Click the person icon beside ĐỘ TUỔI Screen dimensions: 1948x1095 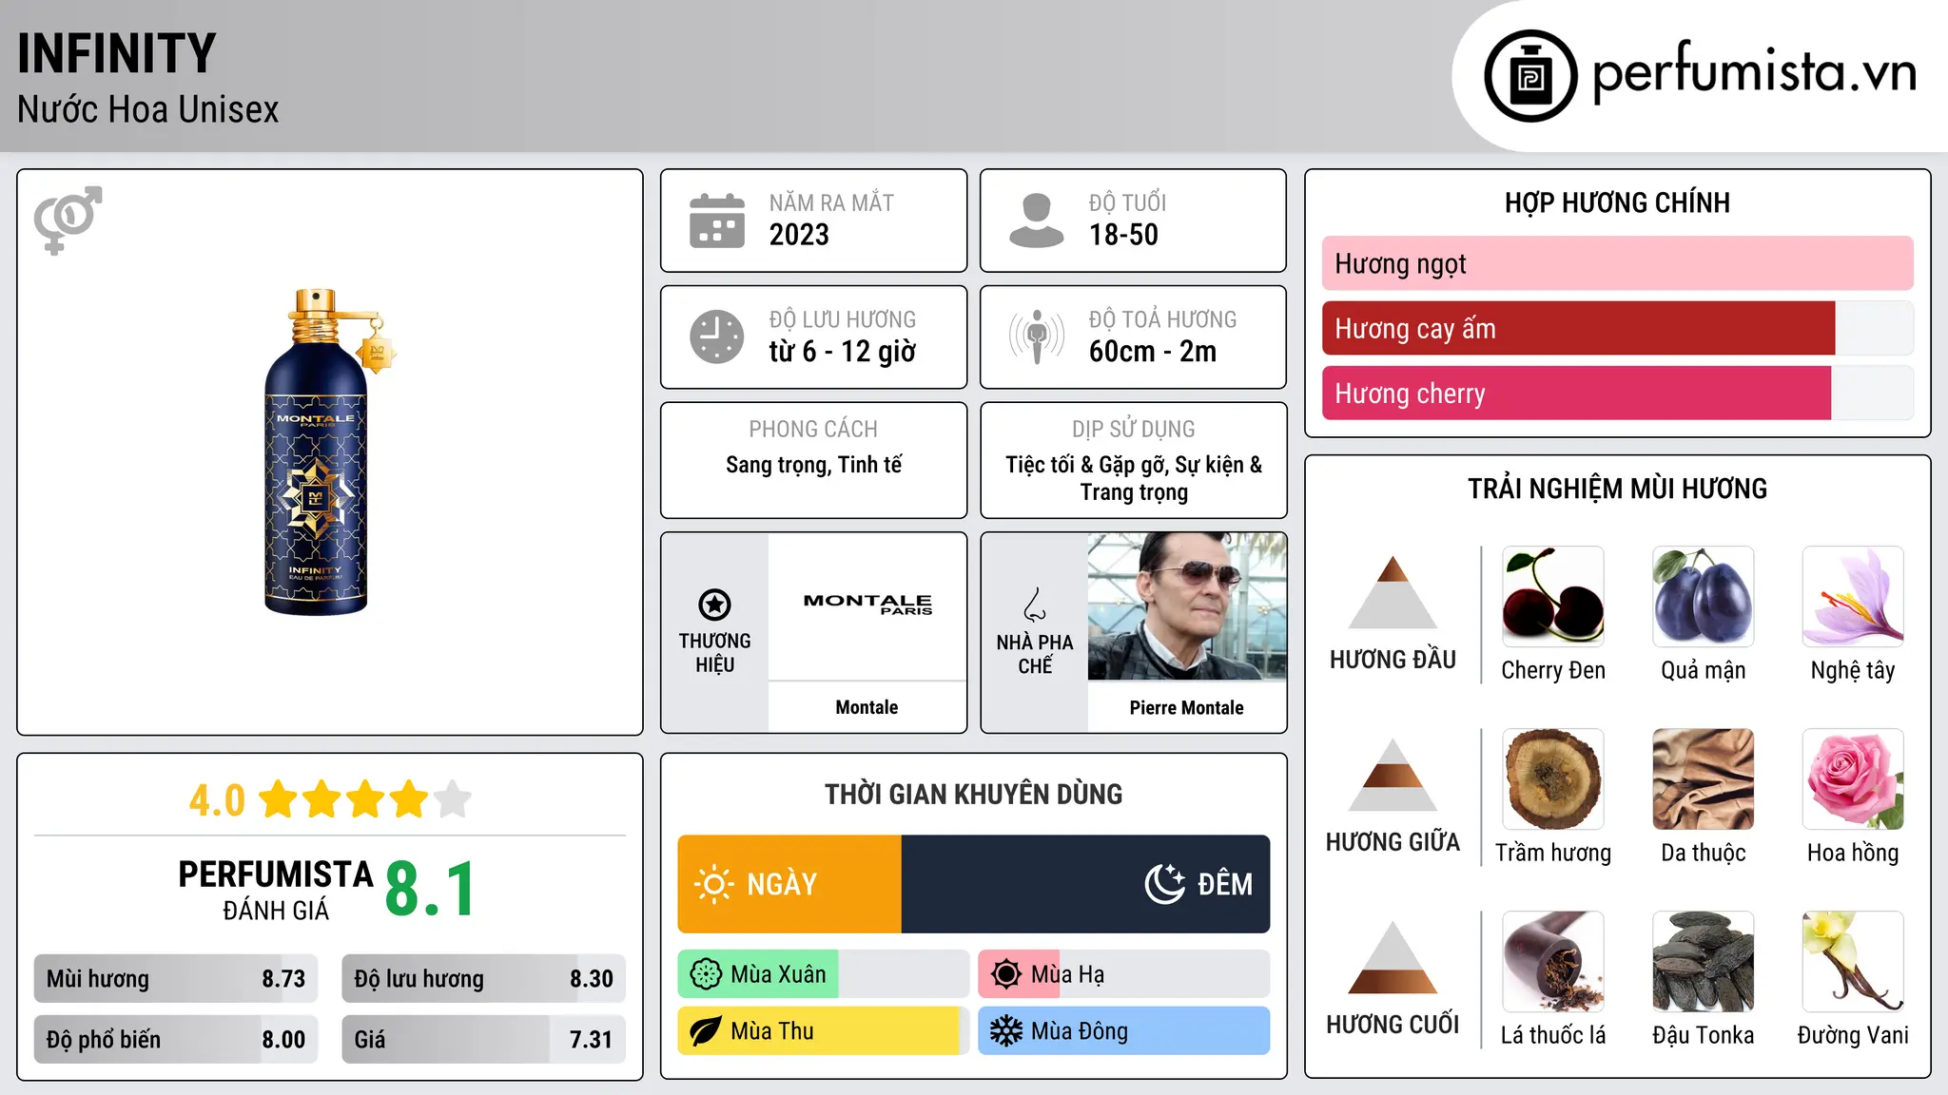click(x=1036, y=221)
